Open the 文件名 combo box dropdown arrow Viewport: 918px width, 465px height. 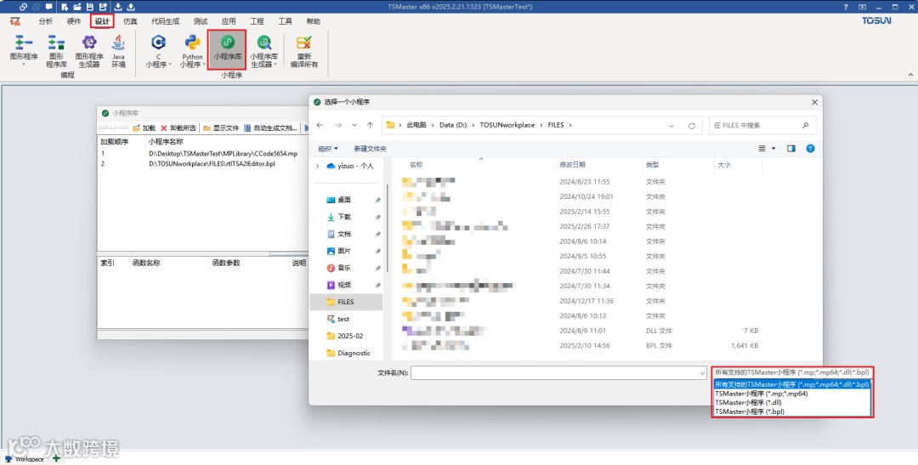pyautogui.click(x=702, y=373)
